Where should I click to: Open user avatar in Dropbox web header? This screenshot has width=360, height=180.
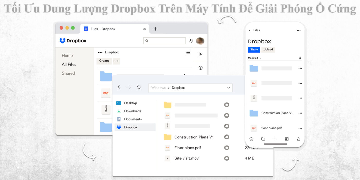(200, 41)
